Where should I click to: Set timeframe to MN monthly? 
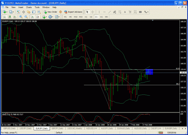click(x=106, y=17)
